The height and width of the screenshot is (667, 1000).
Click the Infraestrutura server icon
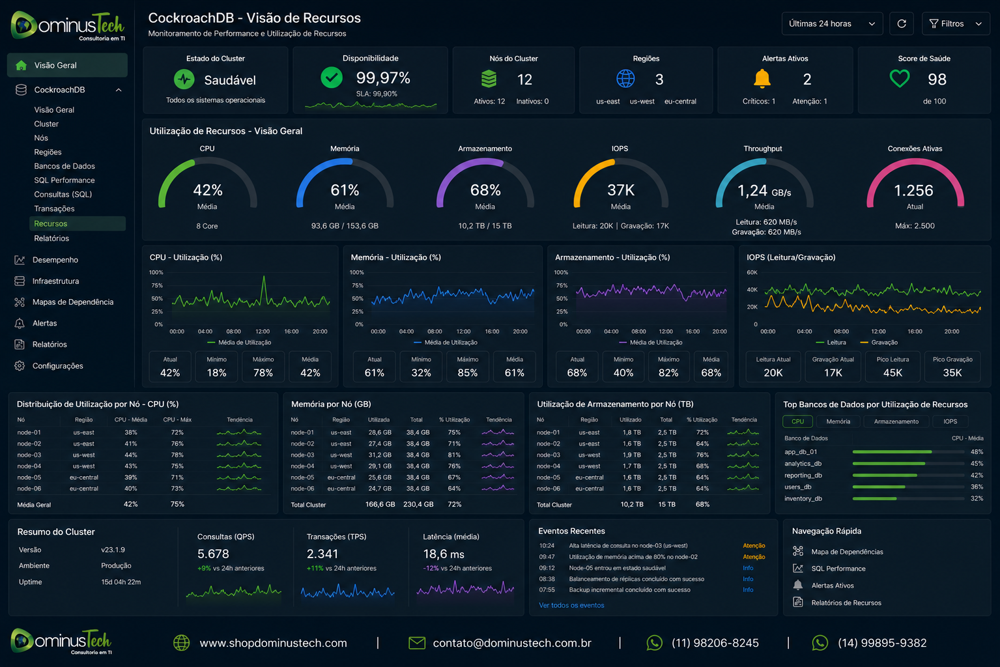[x=20, y=281]
